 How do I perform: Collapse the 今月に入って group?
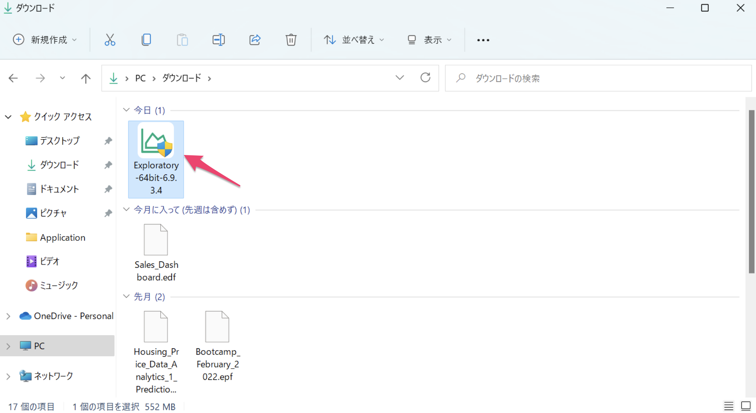(126, 210)
